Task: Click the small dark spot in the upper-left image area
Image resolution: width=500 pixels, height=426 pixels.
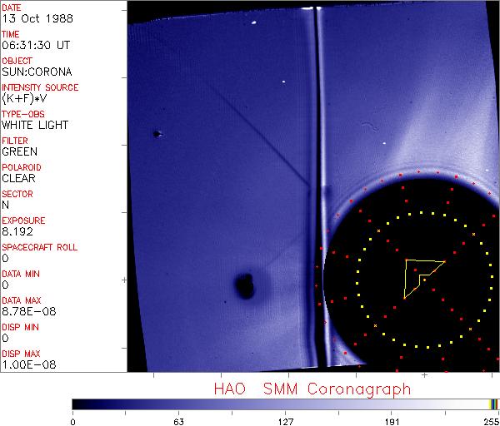Action: pyautogui.click(x=156, y=133)
